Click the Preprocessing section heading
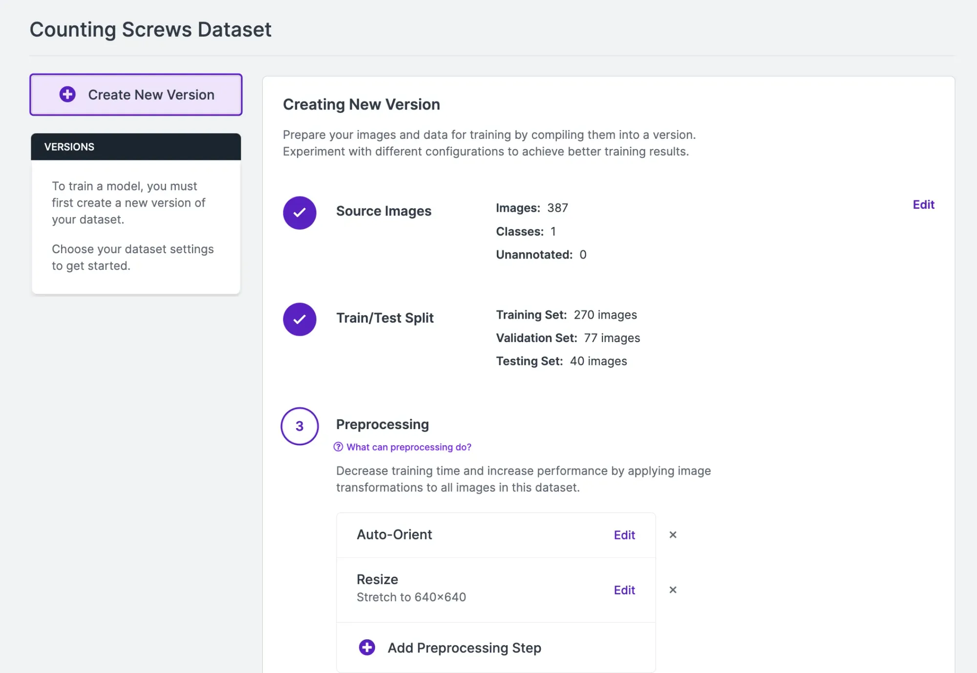This screenshot has width=977, height=673. [x=382, y=424]
